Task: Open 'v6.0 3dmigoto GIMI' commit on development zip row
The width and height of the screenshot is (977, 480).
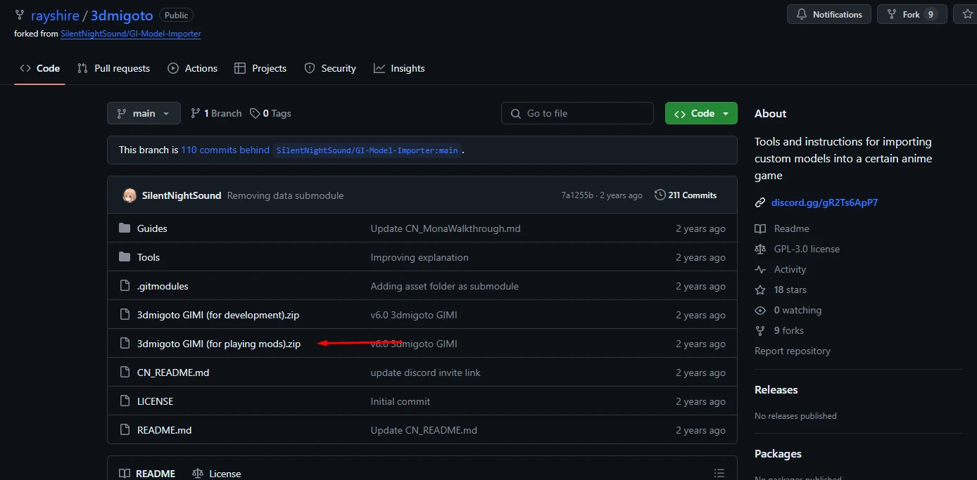Action: pos(414,315)
